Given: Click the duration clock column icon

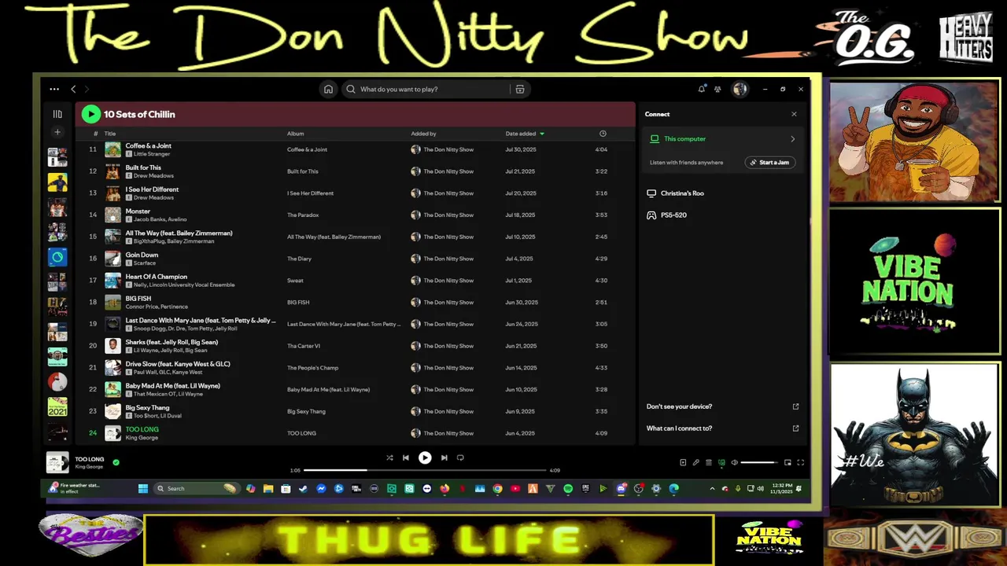Looking at the screenshot, I should [603, 134].
